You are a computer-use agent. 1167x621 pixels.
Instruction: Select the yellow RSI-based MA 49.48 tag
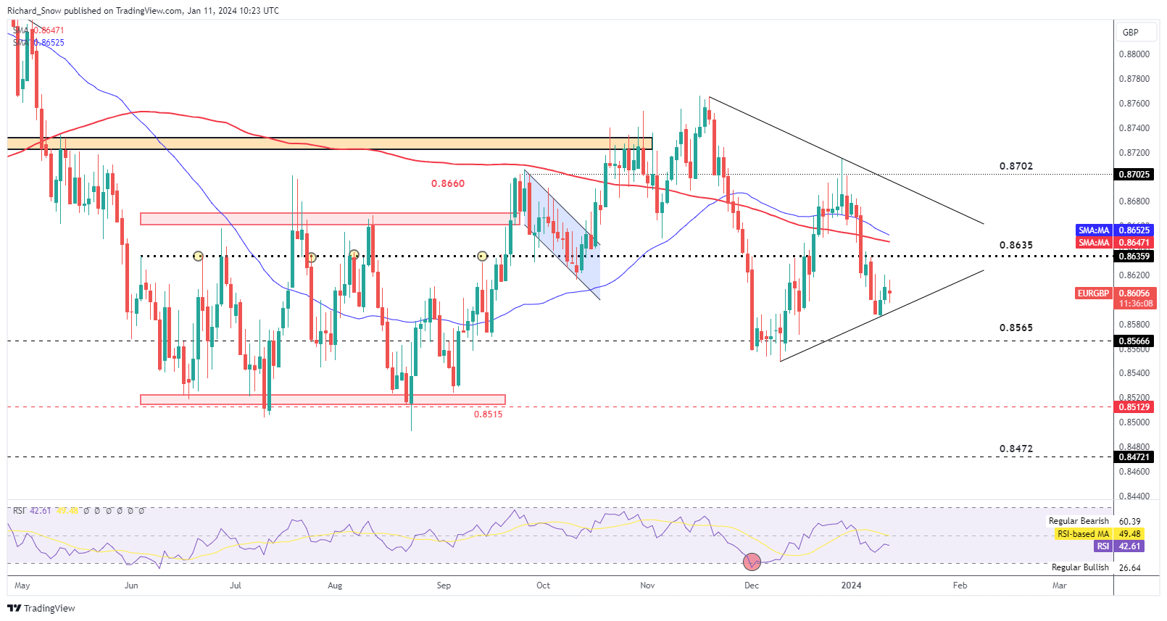point(1099,534)
